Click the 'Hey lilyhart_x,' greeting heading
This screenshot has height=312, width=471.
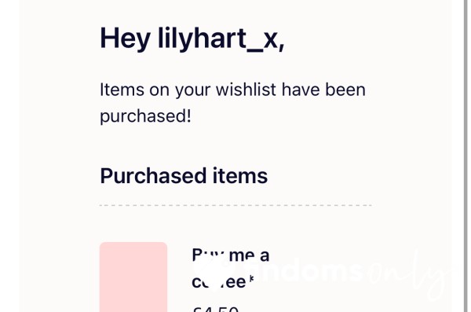(x=192, y=39)
